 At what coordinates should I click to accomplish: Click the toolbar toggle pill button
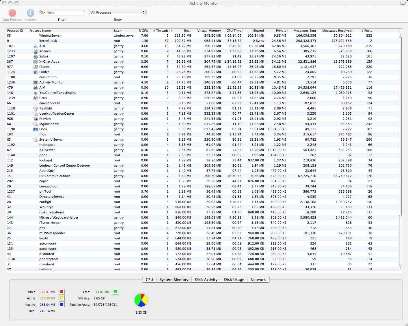pos(403,3)
